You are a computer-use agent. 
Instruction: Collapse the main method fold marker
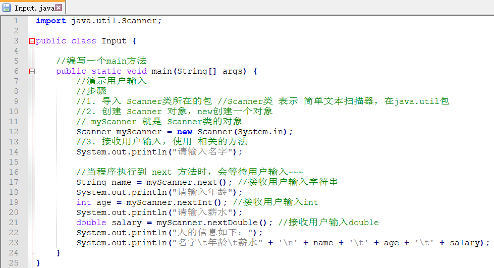(32, 71)
